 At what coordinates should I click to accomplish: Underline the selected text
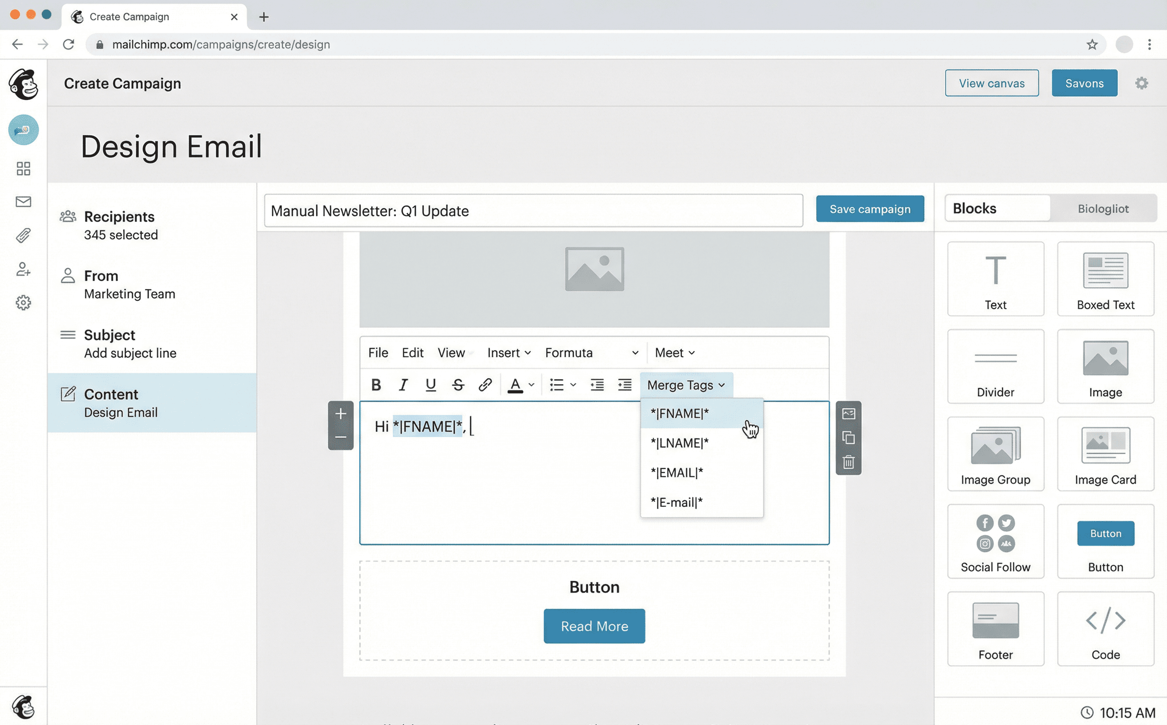[x=431, y=384]
